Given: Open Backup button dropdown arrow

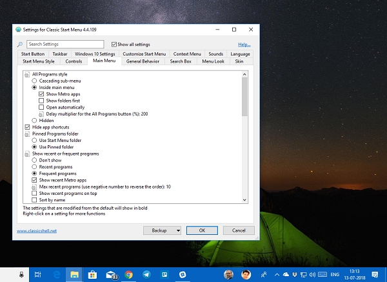Looking at the screenshot, I should pos(178,230).
